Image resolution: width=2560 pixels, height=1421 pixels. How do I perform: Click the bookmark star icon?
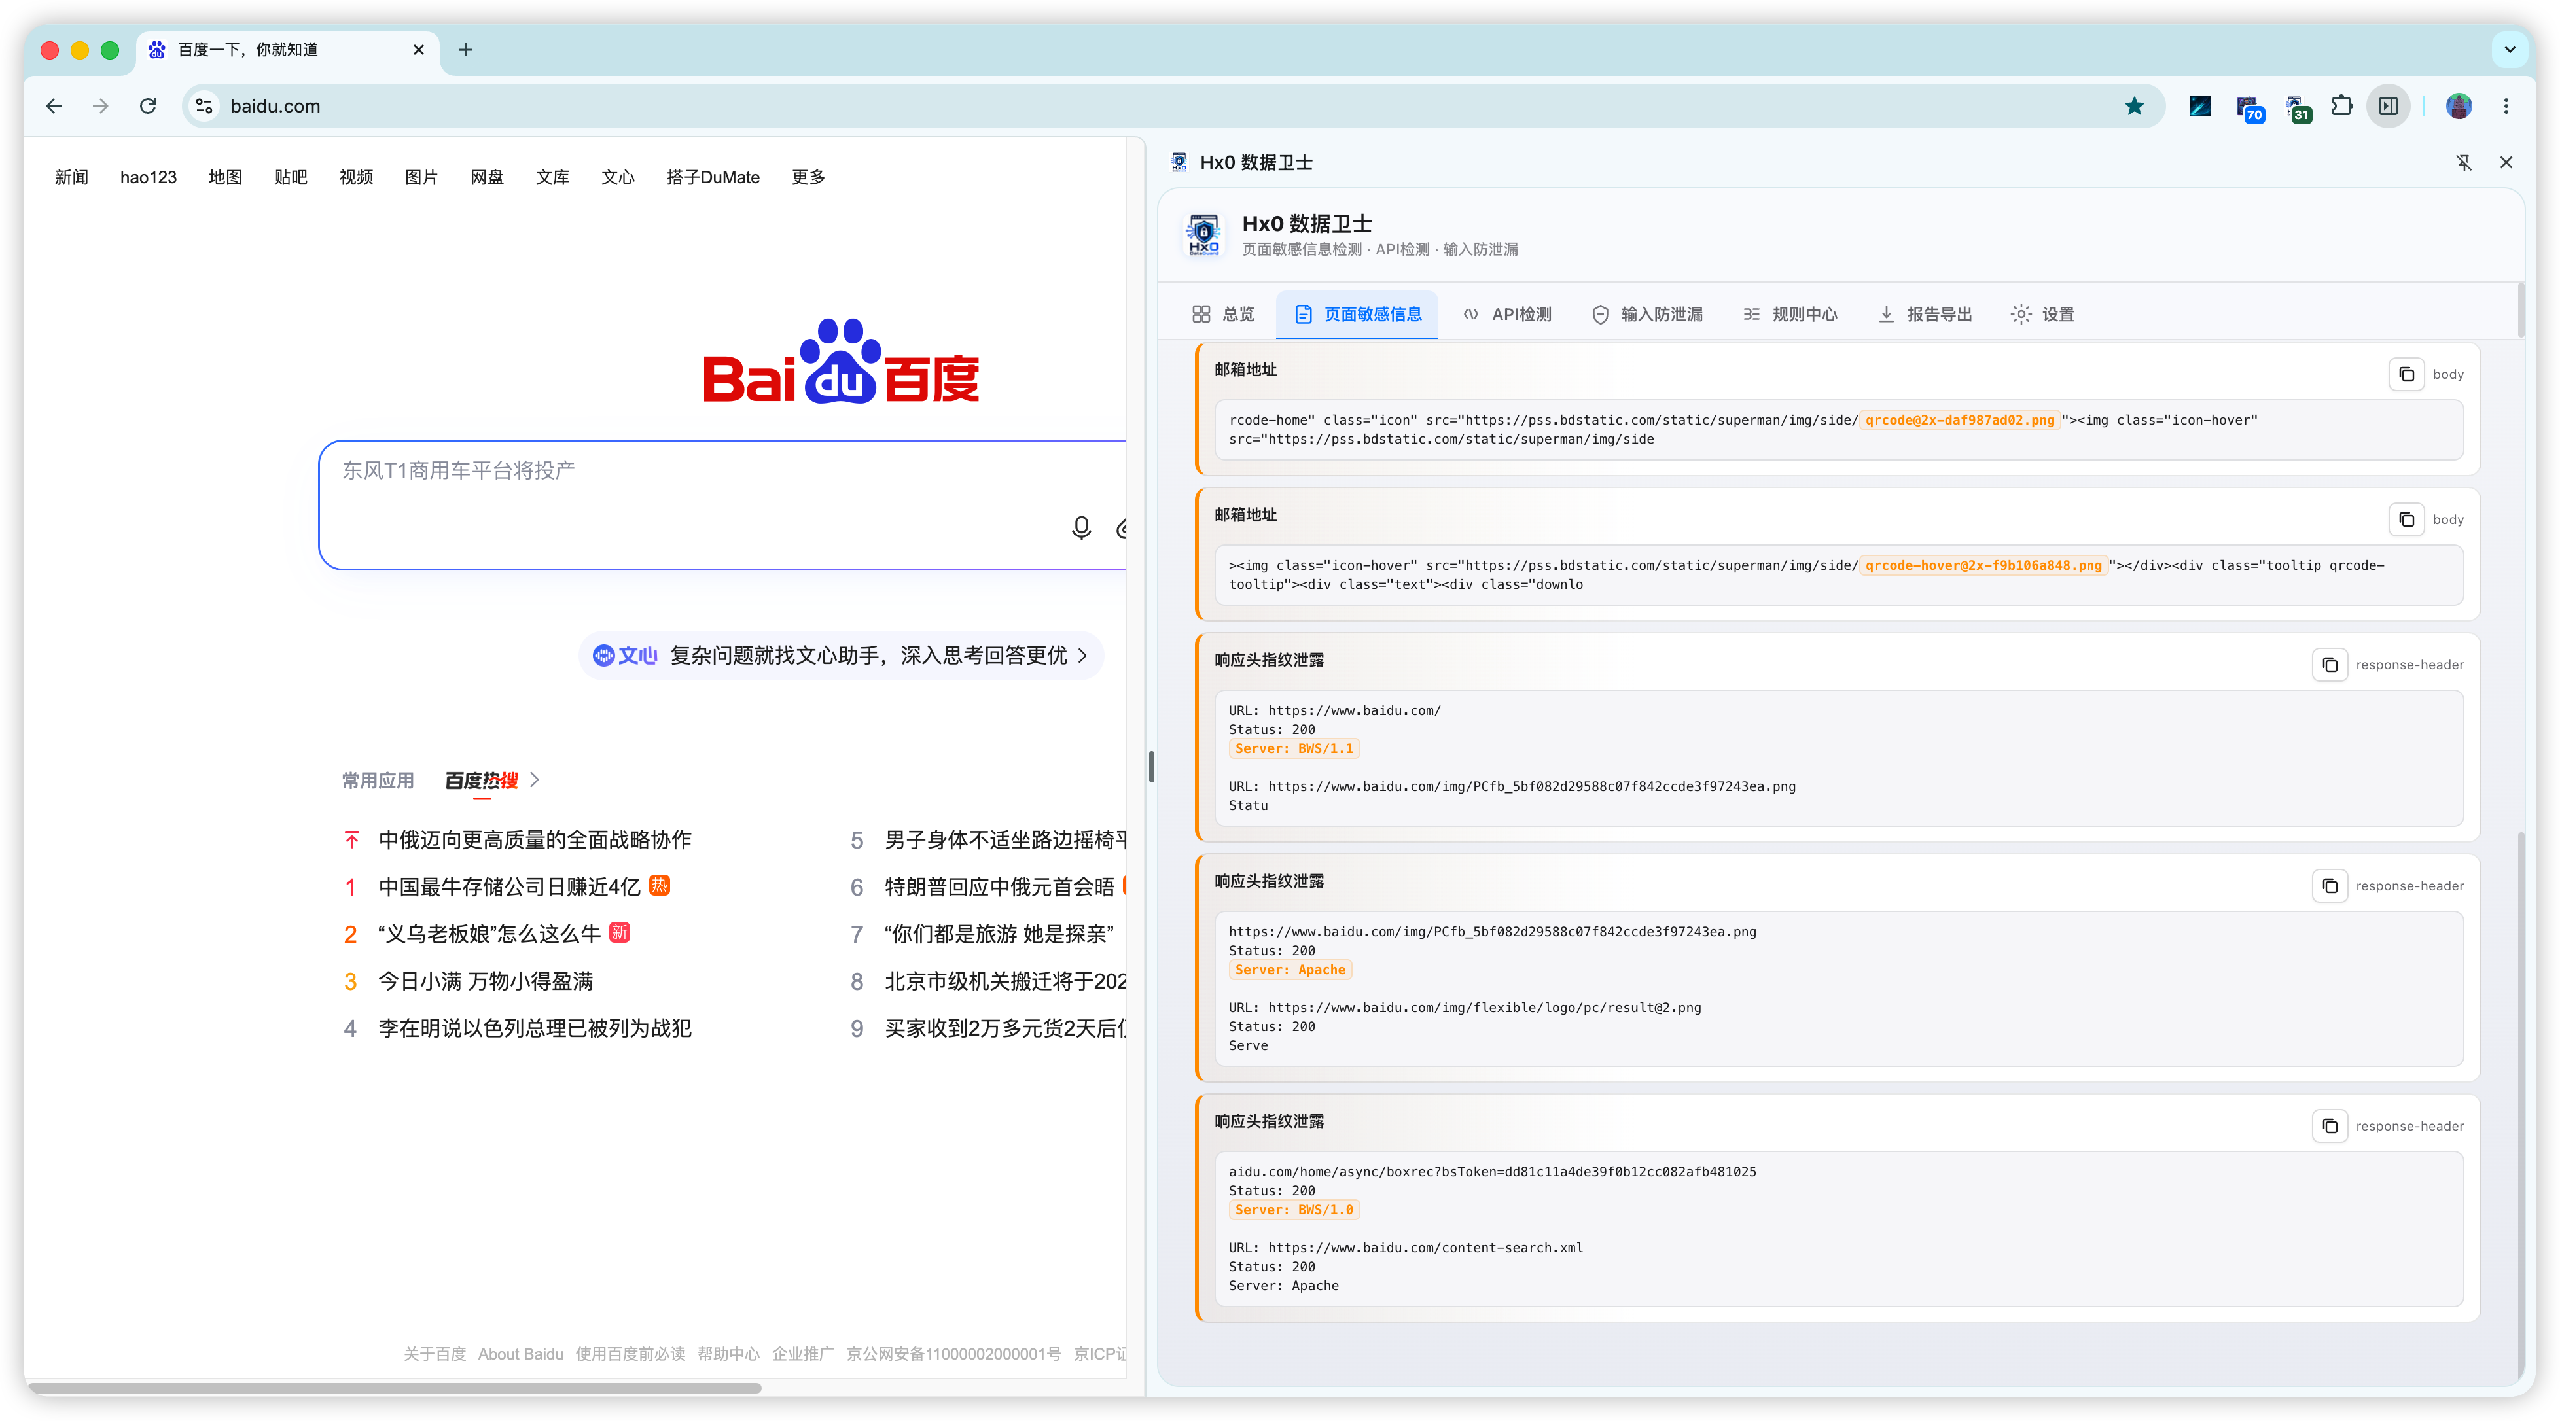click(2134, 107)
